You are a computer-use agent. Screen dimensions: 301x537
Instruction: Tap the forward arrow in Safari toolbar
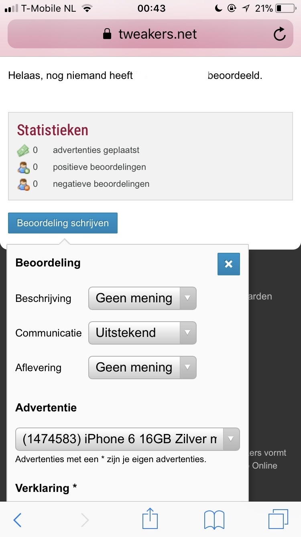85,520
